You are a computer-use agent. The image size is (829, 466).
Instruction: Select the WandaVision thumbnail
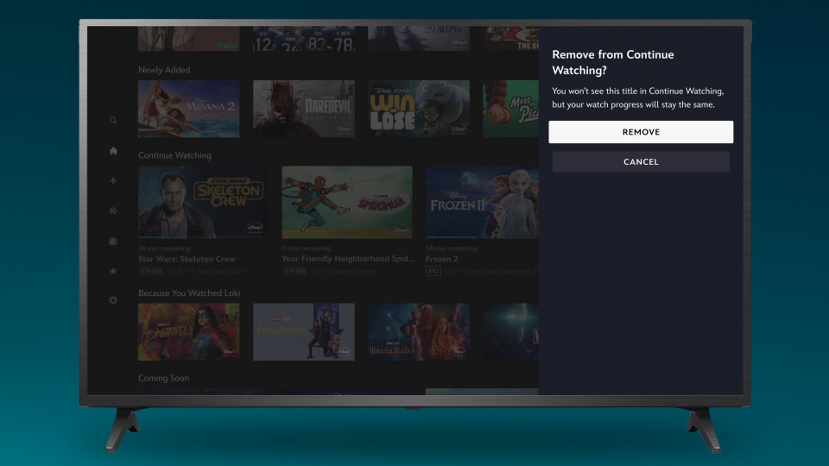[x=419, y=331]
